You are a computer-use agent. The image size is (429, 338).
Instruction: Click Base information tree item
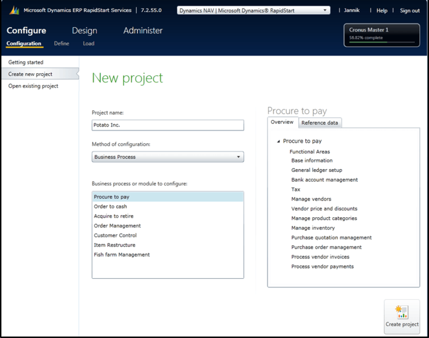coord(312,161)
